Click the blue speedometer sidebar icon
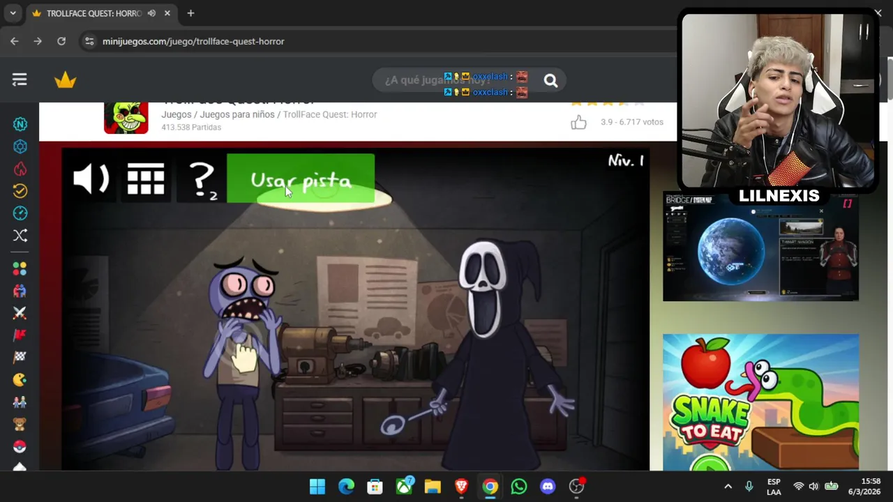This screenshot has width=893, height=502. pos(20,213)
